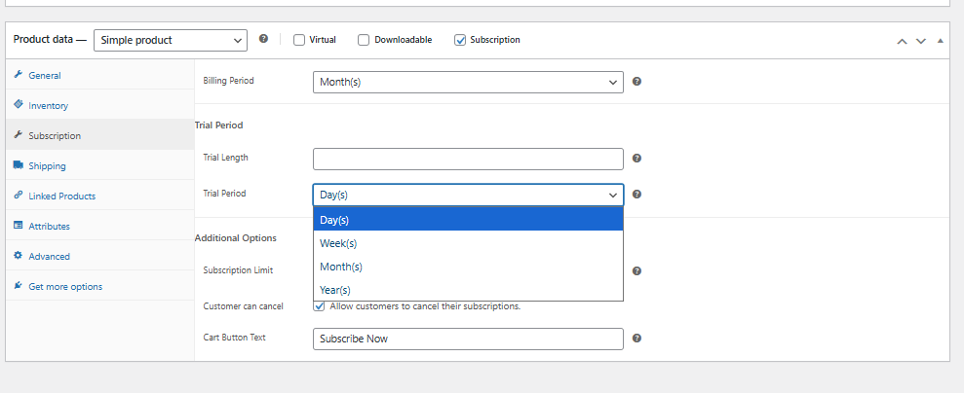The image size is (964, 393).
Task: Switch to the Inventory tab
Action: [49, 105]
